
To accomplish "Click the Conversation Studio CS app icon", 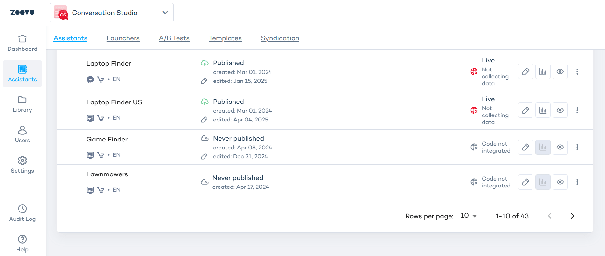I will pos(61,13).
